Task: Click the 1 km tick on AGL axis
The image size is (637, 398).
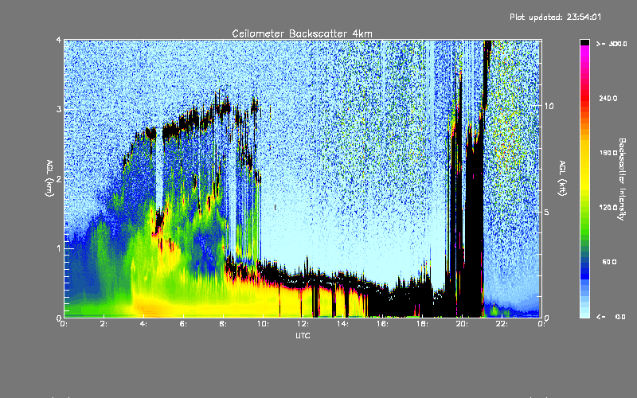Action: pyautogui.click(x=59, y=248)
